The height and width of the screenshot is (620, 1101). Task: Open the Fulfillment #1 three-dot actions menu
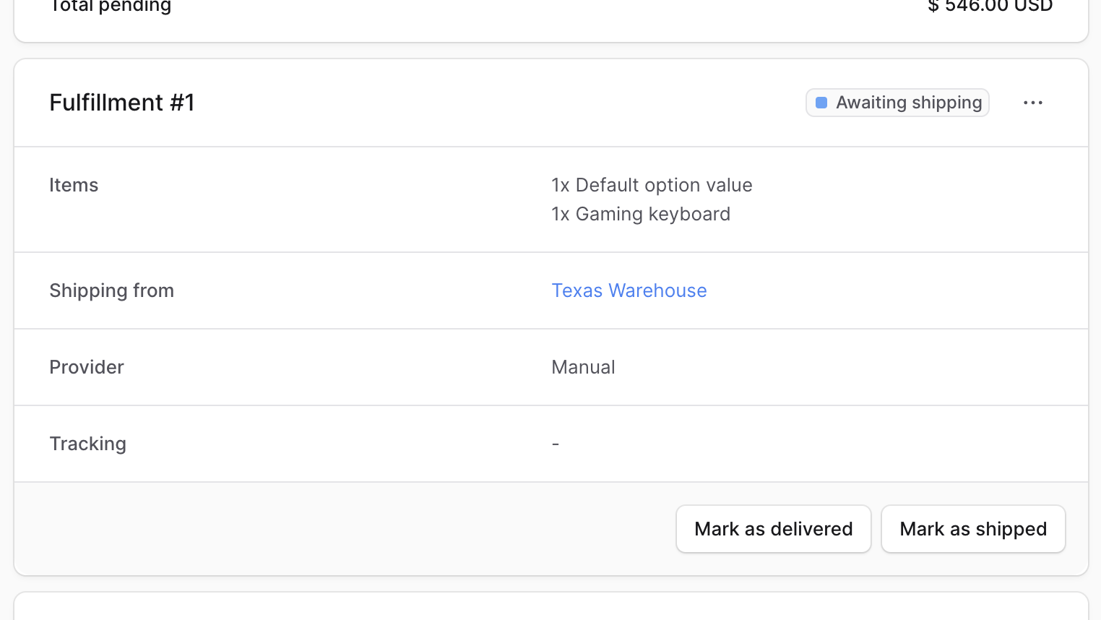click(1033, 103)
